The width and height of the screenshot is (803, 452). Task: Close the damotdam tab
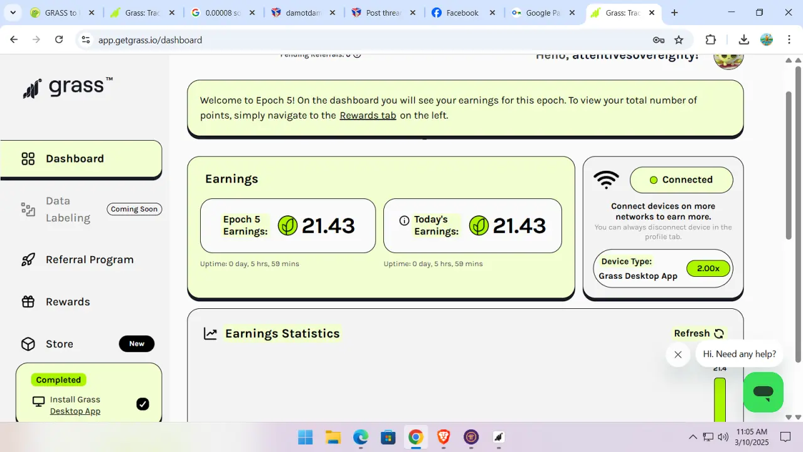coord(332,13)
